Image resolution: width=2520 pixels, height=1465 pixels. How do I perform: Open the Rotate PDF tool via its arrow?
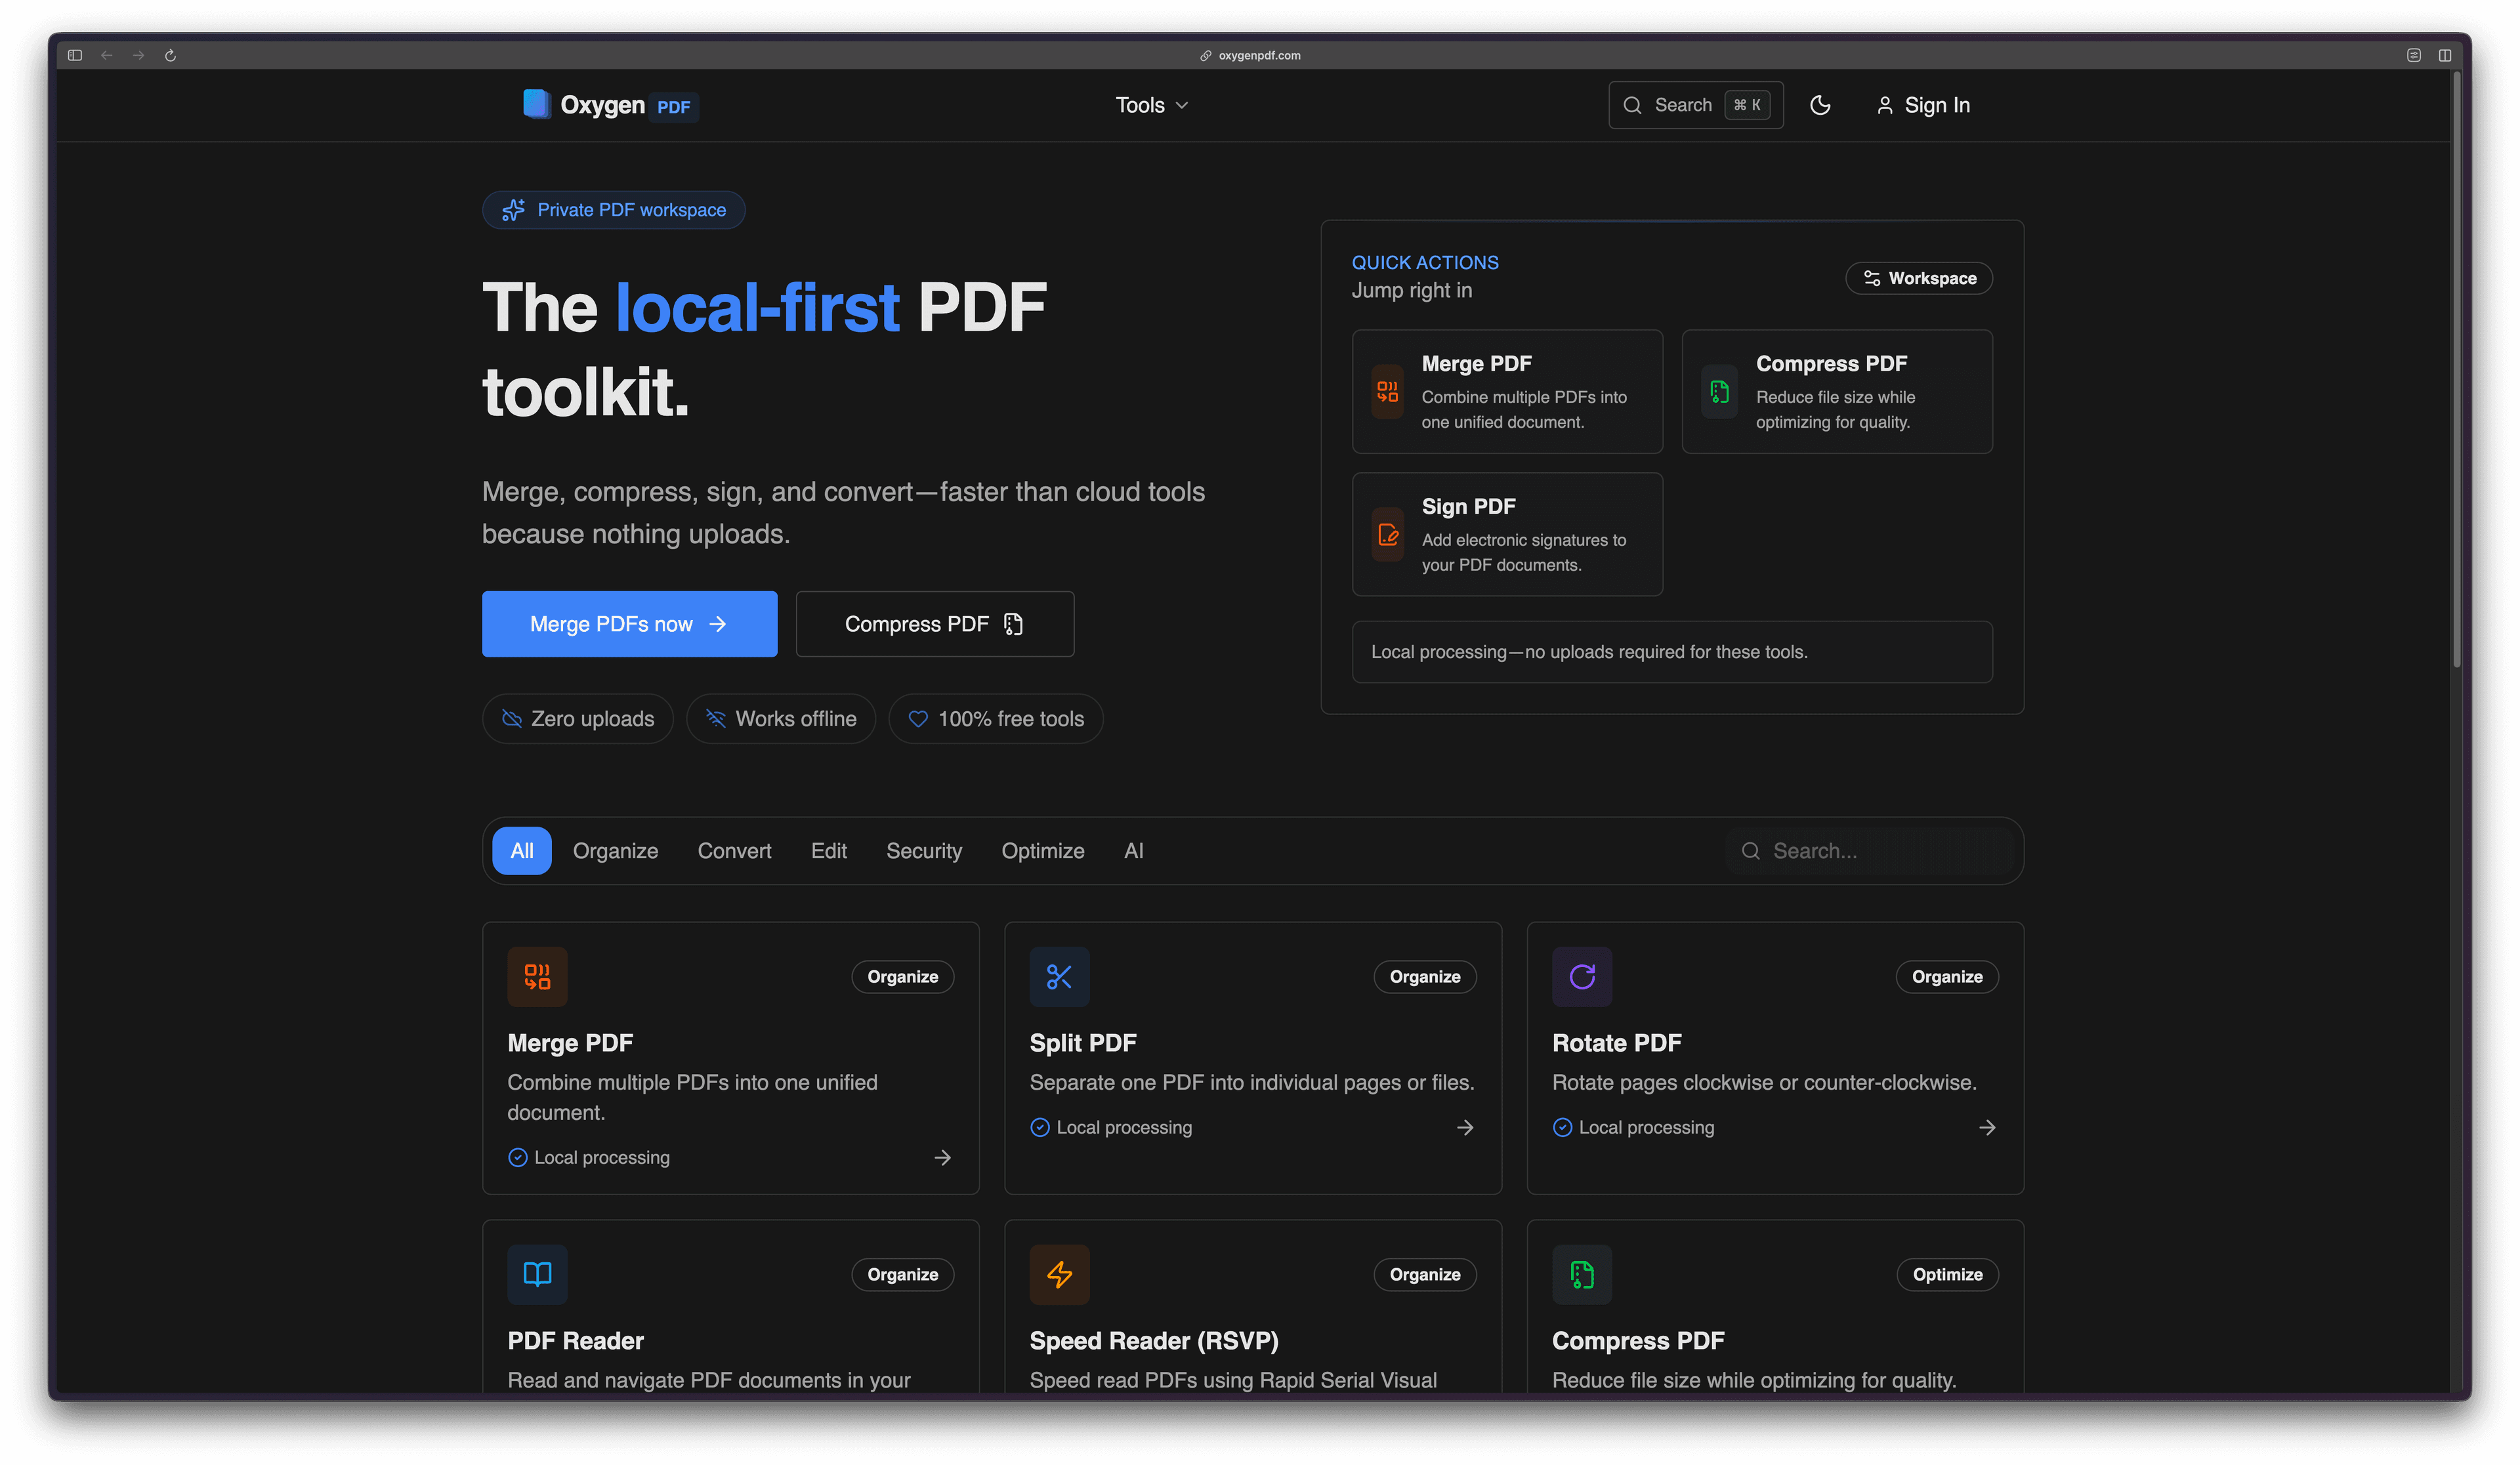click(1987, 1127)
